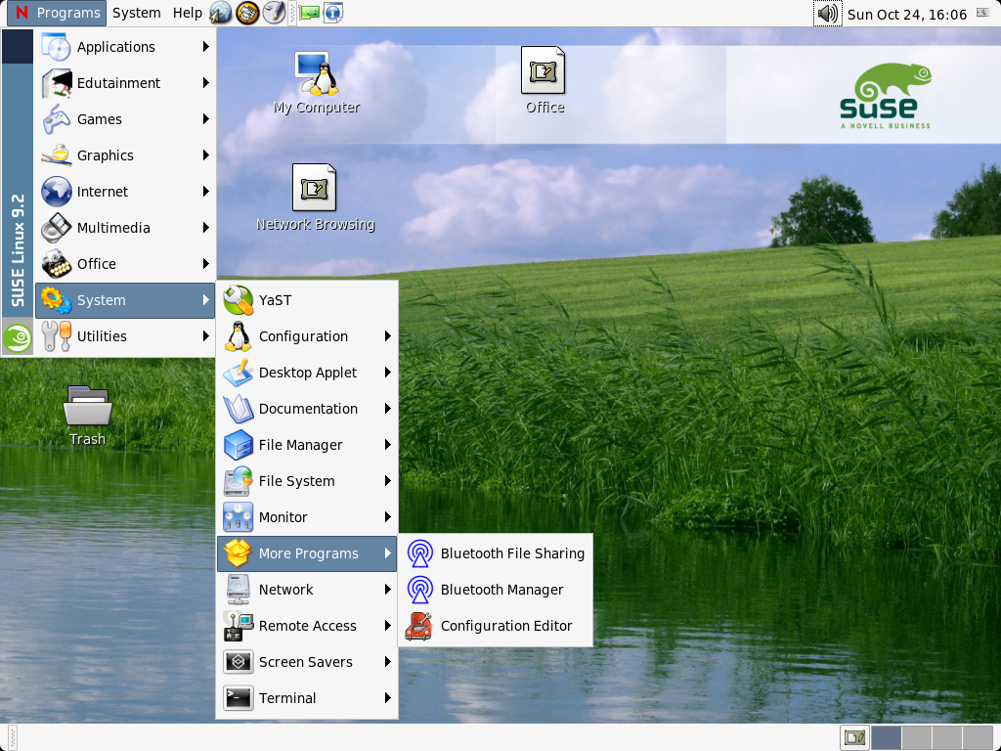Image resolution: width=1001 pixels, height=751 pixels.
Task: Click the Monitor entry's gauge icon
Action: tap(239, 517)
